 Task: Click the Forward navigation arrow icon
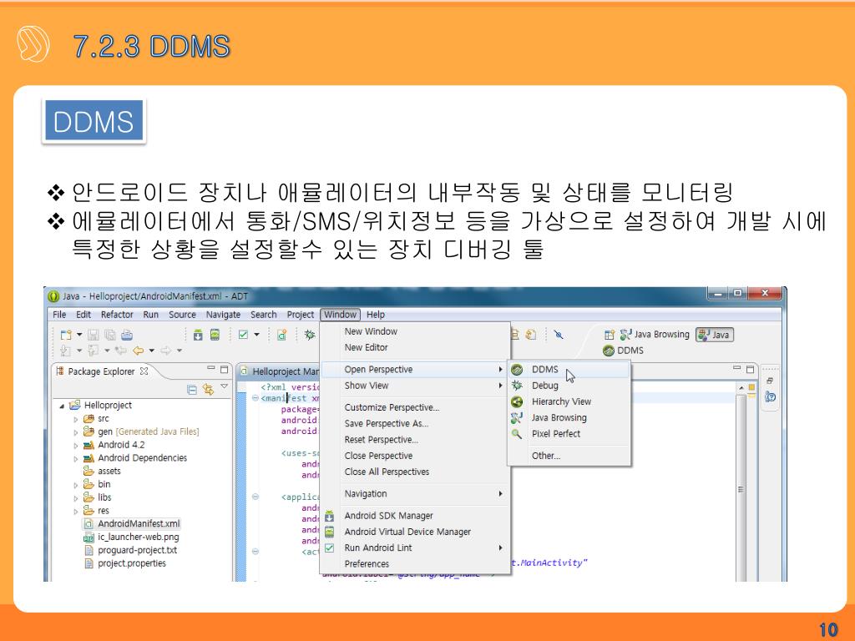166,351
